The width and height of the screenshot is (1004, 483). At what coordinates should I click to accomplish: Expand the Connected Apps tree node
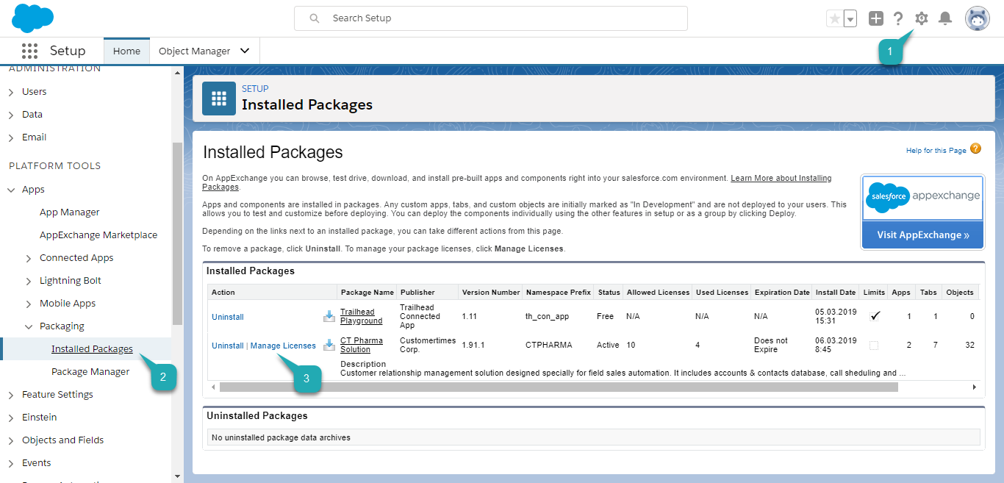tap(29, 258)
